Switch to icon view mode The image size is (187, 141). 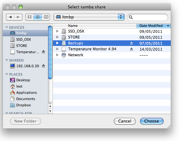click(x=29, y=17)
